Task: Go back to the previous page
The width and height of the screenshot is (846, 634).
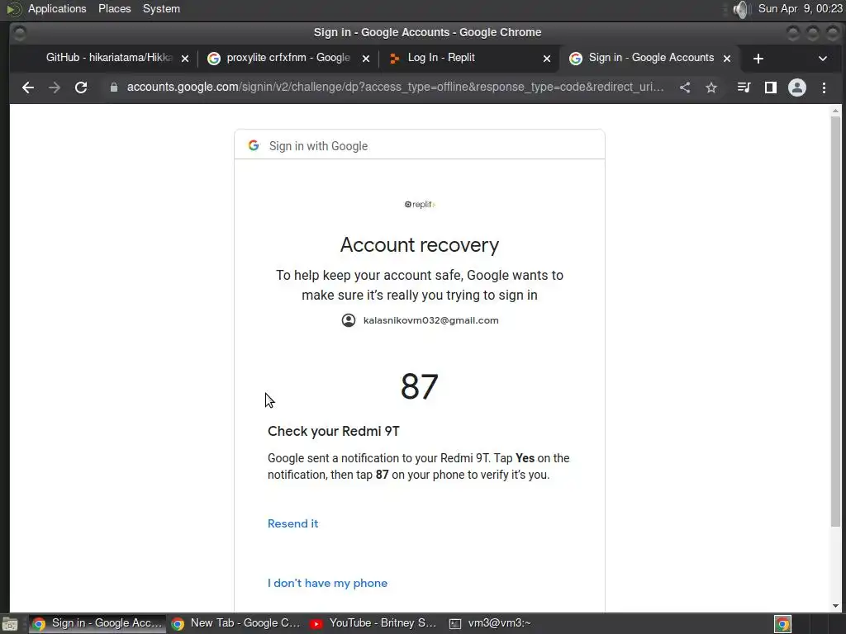Action: coord(28,88)
